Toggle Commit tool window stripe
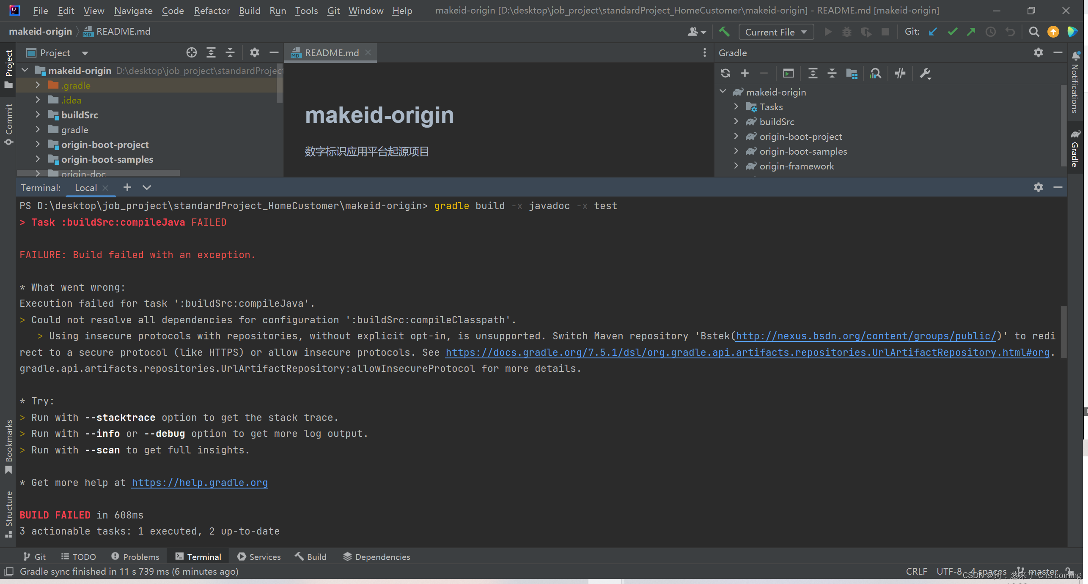The height and width of the screenshot is (584, 1088). click(x=8, y=124)
